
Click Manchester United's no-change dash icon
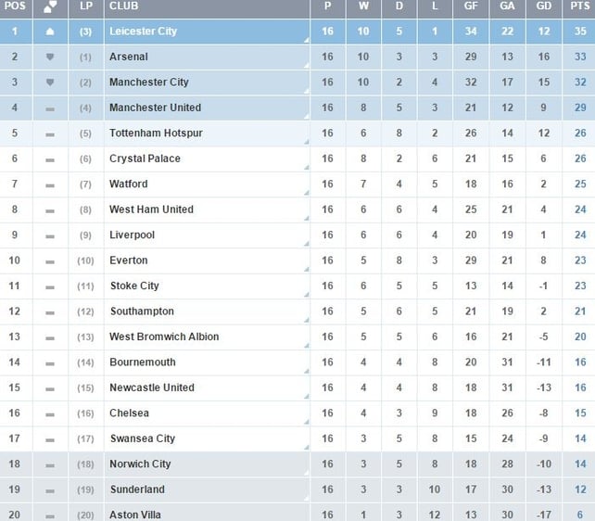pos(50,108)
